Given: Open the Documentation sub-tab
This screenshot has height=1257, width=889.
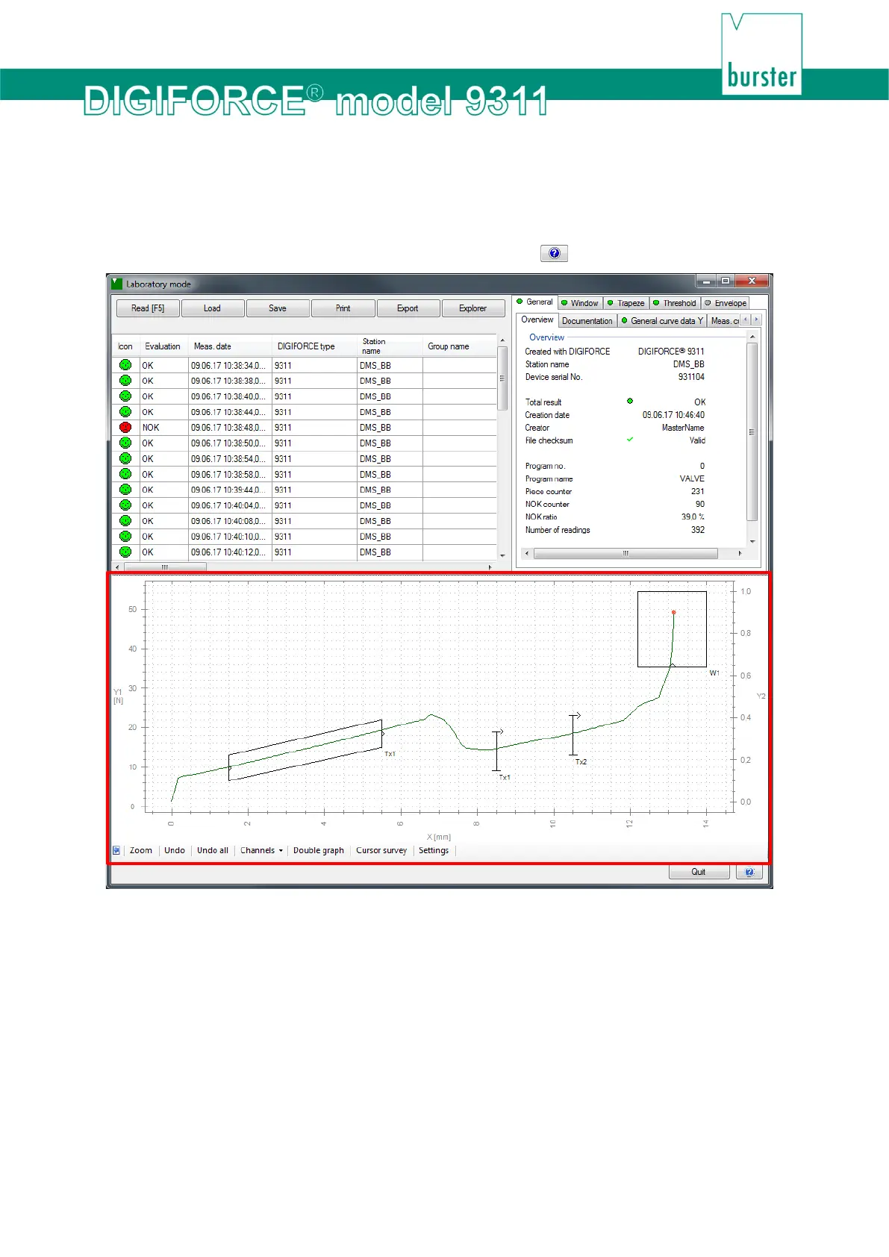Looking at the screenshot, I should [587, 321].
